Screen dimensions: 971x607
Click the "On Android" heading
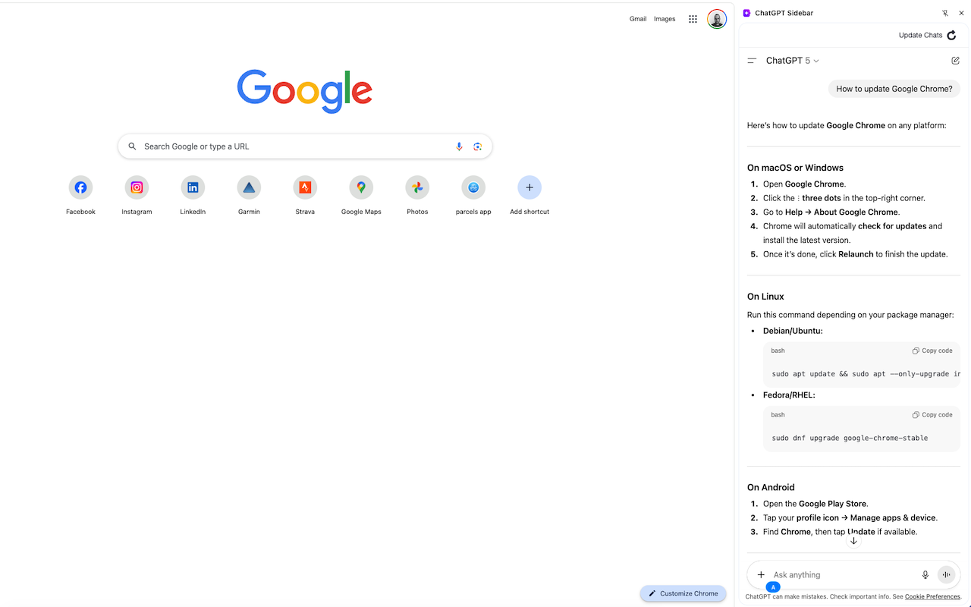point(771,487)
